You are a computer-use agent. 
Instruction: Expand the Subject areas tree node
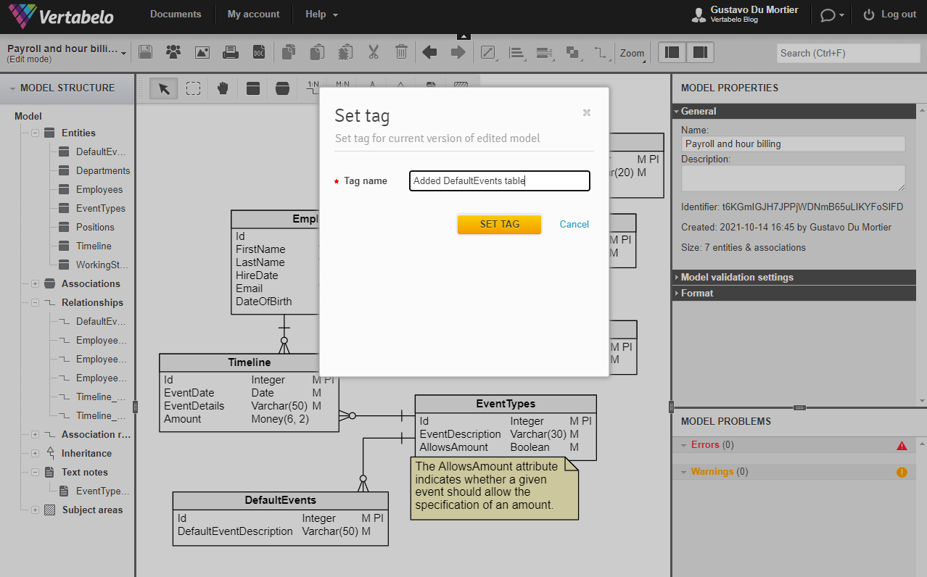(x=35, y=510)
